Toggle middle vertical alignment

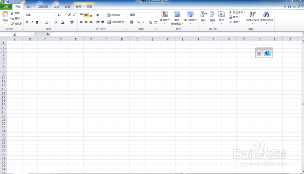point(86,15)
